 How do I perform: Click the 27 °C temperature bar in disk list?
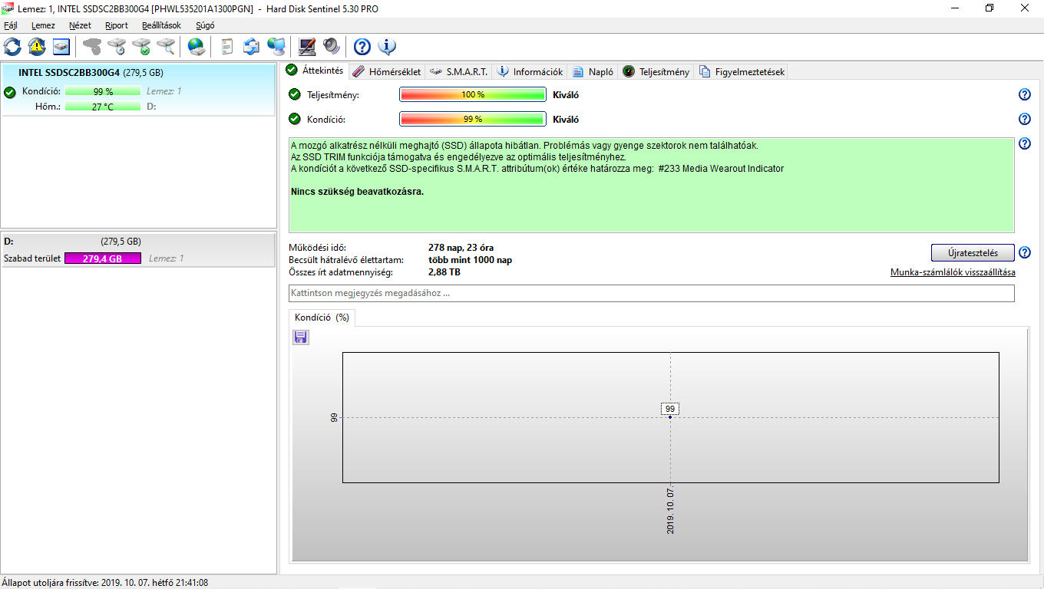(103, 107)
